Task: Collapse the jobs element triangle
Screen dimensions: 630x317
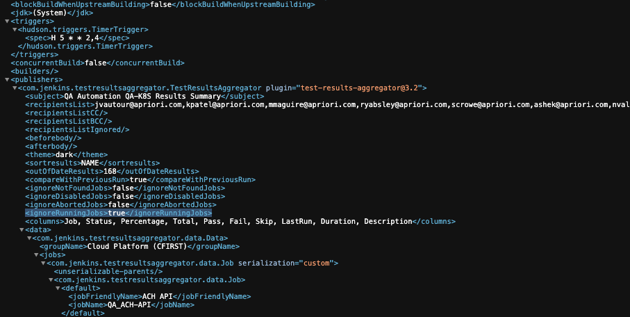Action: [x=36, y=255]
